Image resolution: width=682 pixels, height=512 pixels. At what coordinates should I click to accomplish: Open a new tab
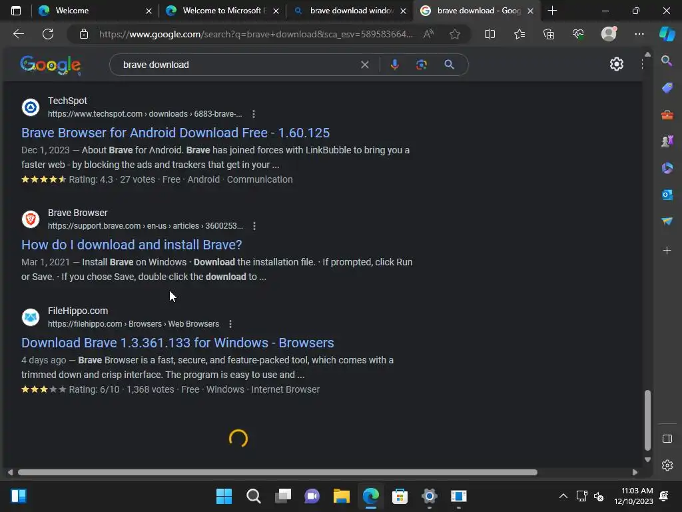click(552, 11)
